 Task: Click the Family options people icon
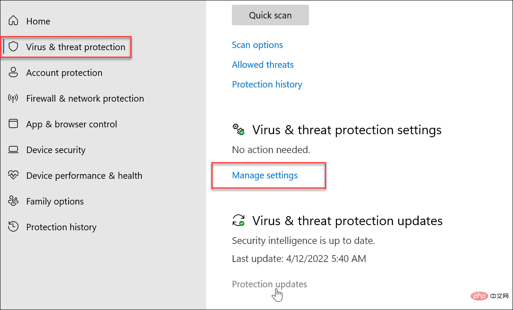click(13, 201)
